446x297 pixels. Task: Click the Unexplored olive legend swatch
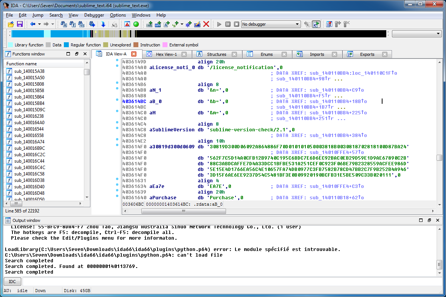[106, 45]
